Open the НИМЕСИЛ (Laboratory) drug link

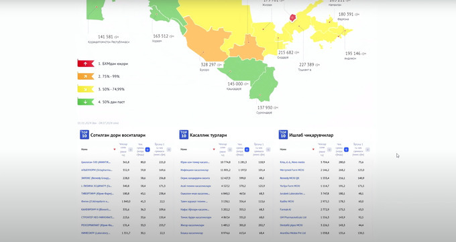point(96,233)
